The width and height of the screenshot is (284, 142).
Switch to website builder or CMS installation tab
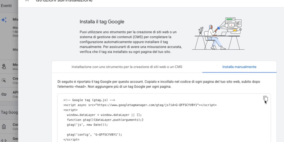point(127,67)
